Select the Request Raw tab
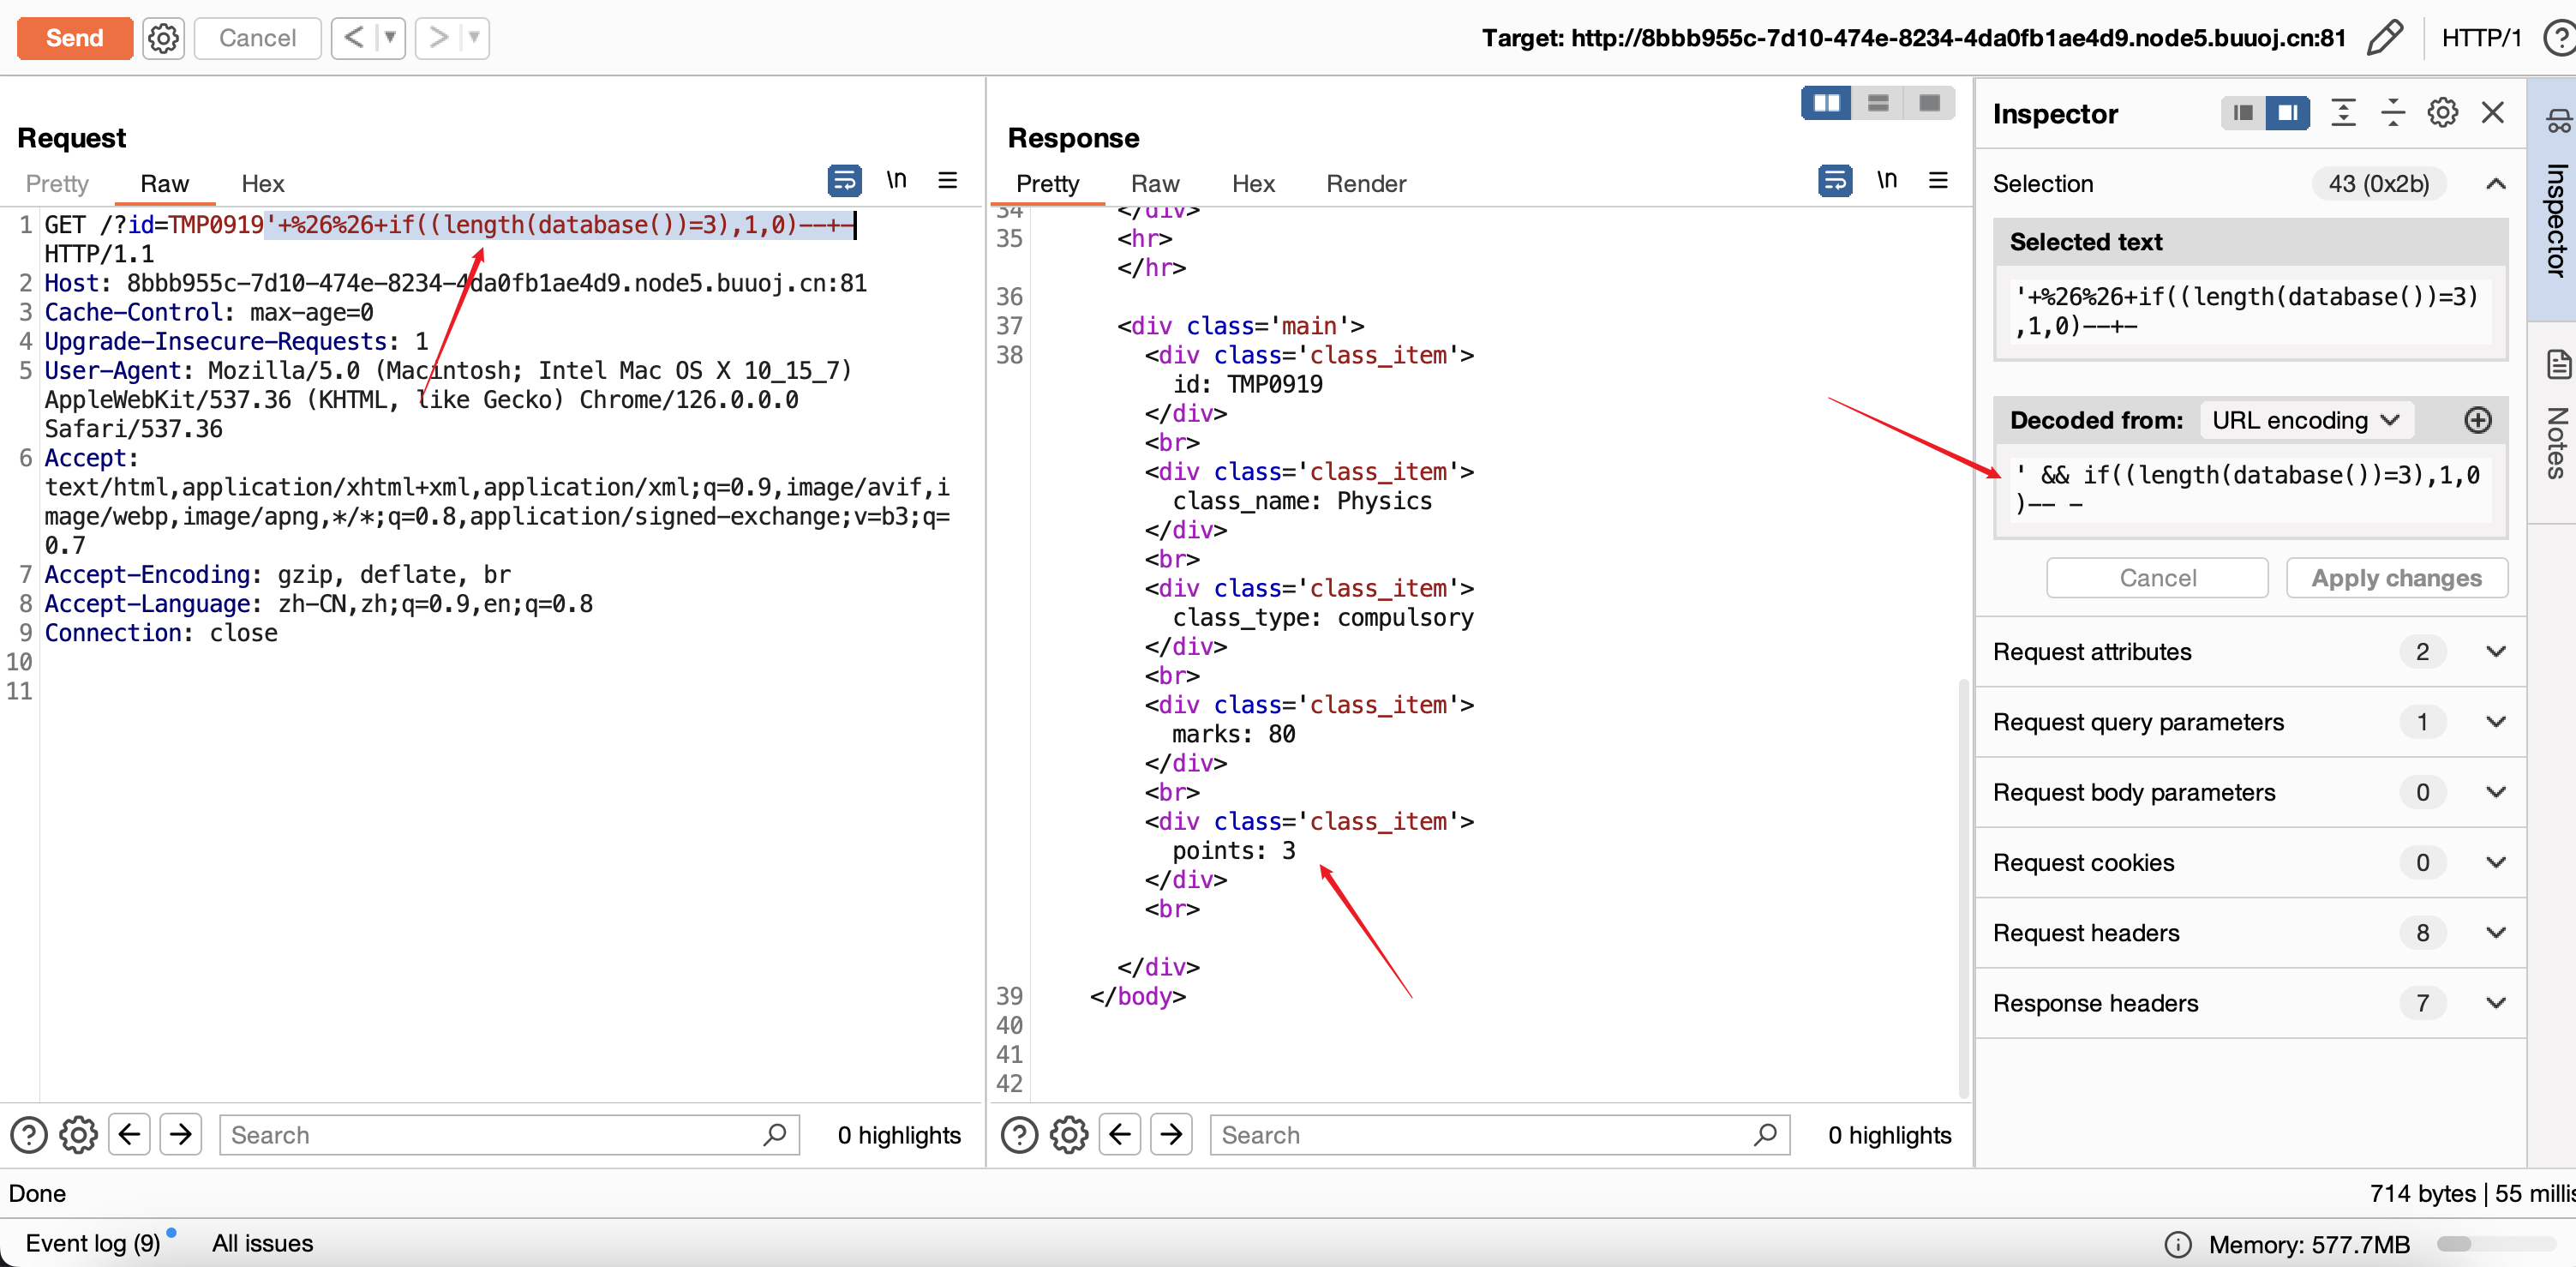 coord(164,184)
